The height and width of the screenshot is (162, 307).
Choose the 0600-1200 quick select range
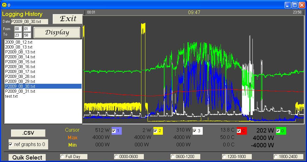173,157
